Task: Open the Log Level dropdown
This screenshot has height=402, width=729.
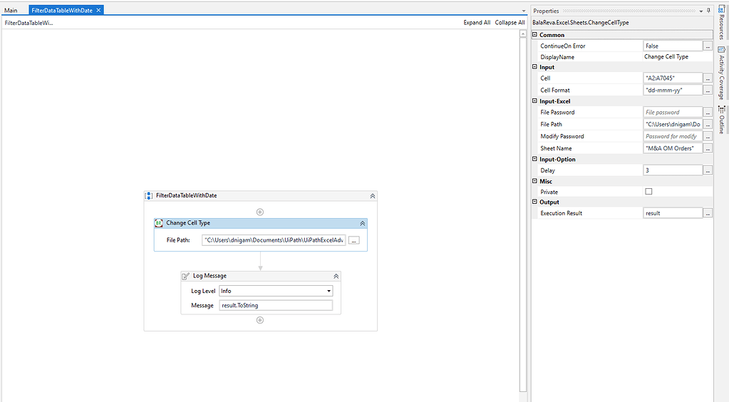Action: click(x=329, y=291)
